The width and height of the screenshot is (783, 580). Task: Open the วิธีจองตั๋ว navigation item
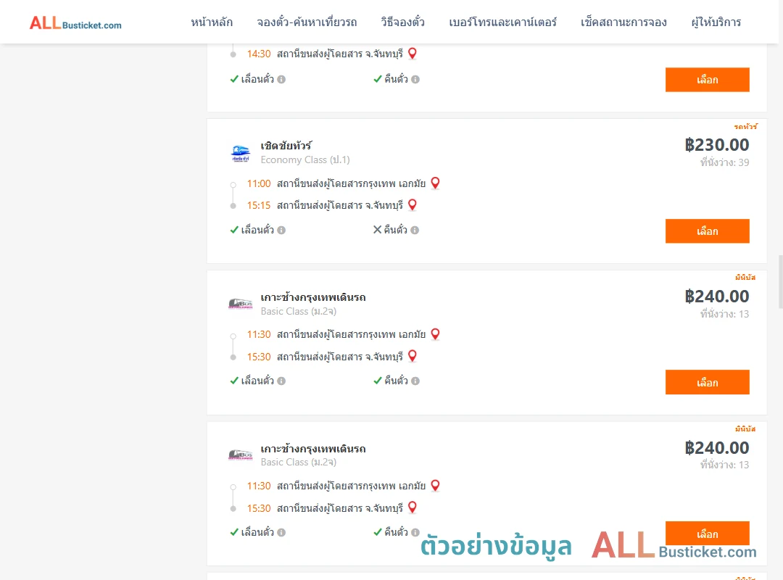[402, 22]
